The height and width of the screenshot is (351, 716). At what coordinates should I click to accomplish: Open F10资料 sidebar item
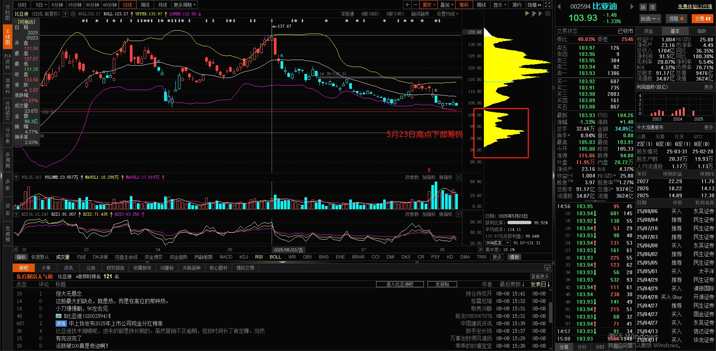click(x=7, y=62)
